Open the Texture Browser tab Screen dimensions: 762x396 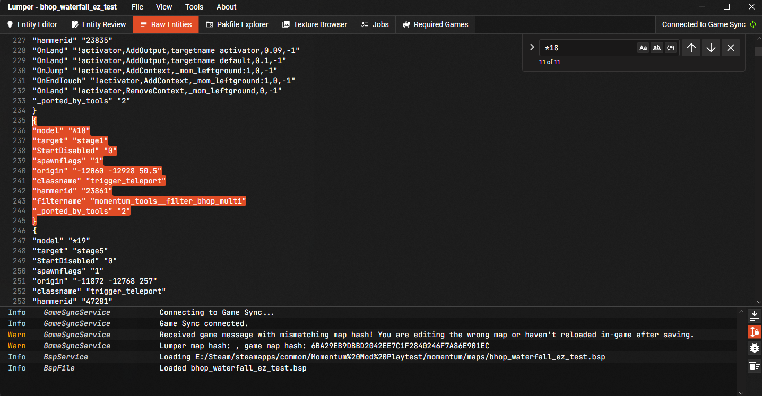point(315,24)
